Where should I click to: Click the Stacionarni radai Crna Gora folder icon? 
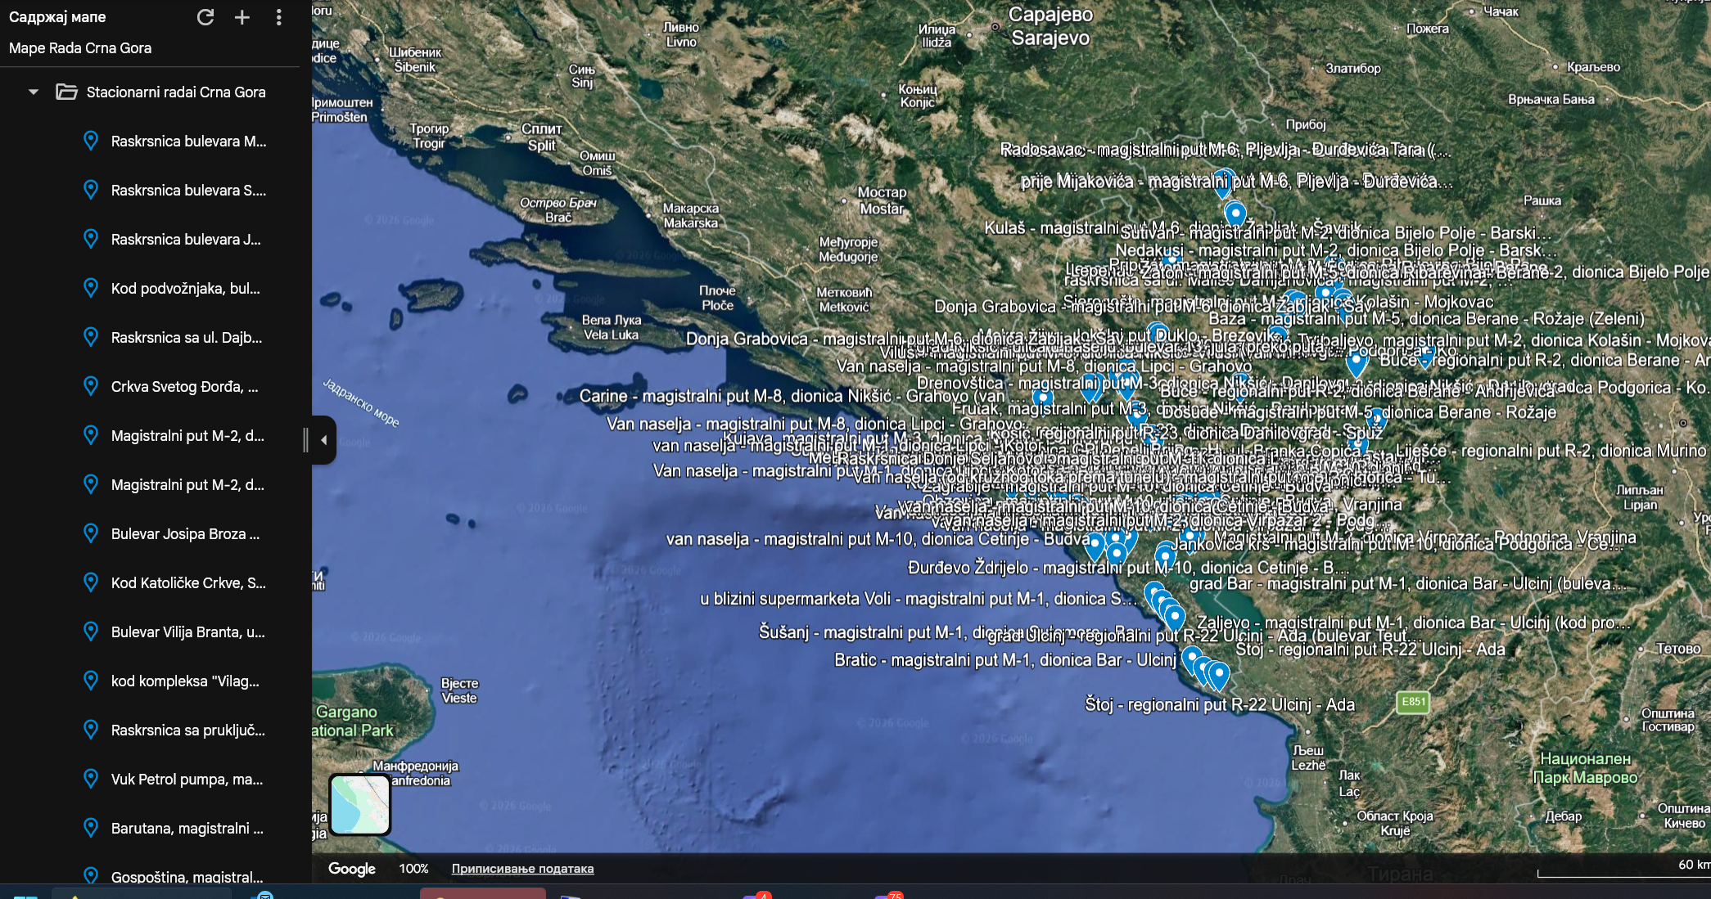[66, 92]
